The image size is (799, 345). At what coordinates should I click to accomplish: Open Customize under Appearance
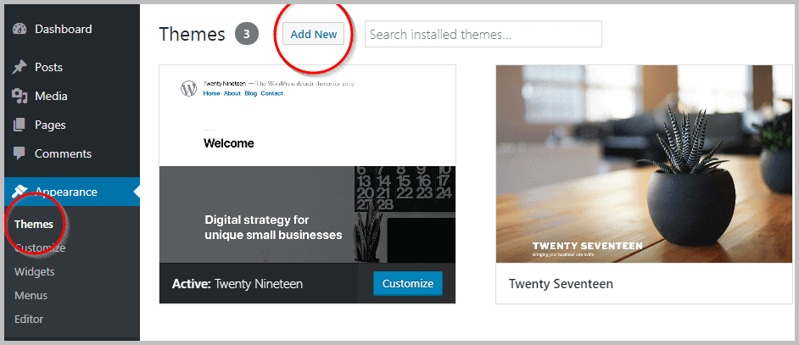40,248
